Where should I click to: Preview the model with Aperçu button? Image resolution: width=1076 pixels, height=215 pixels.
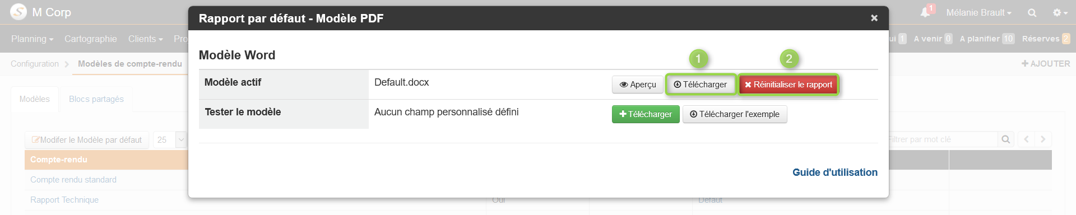click(638, 85)
